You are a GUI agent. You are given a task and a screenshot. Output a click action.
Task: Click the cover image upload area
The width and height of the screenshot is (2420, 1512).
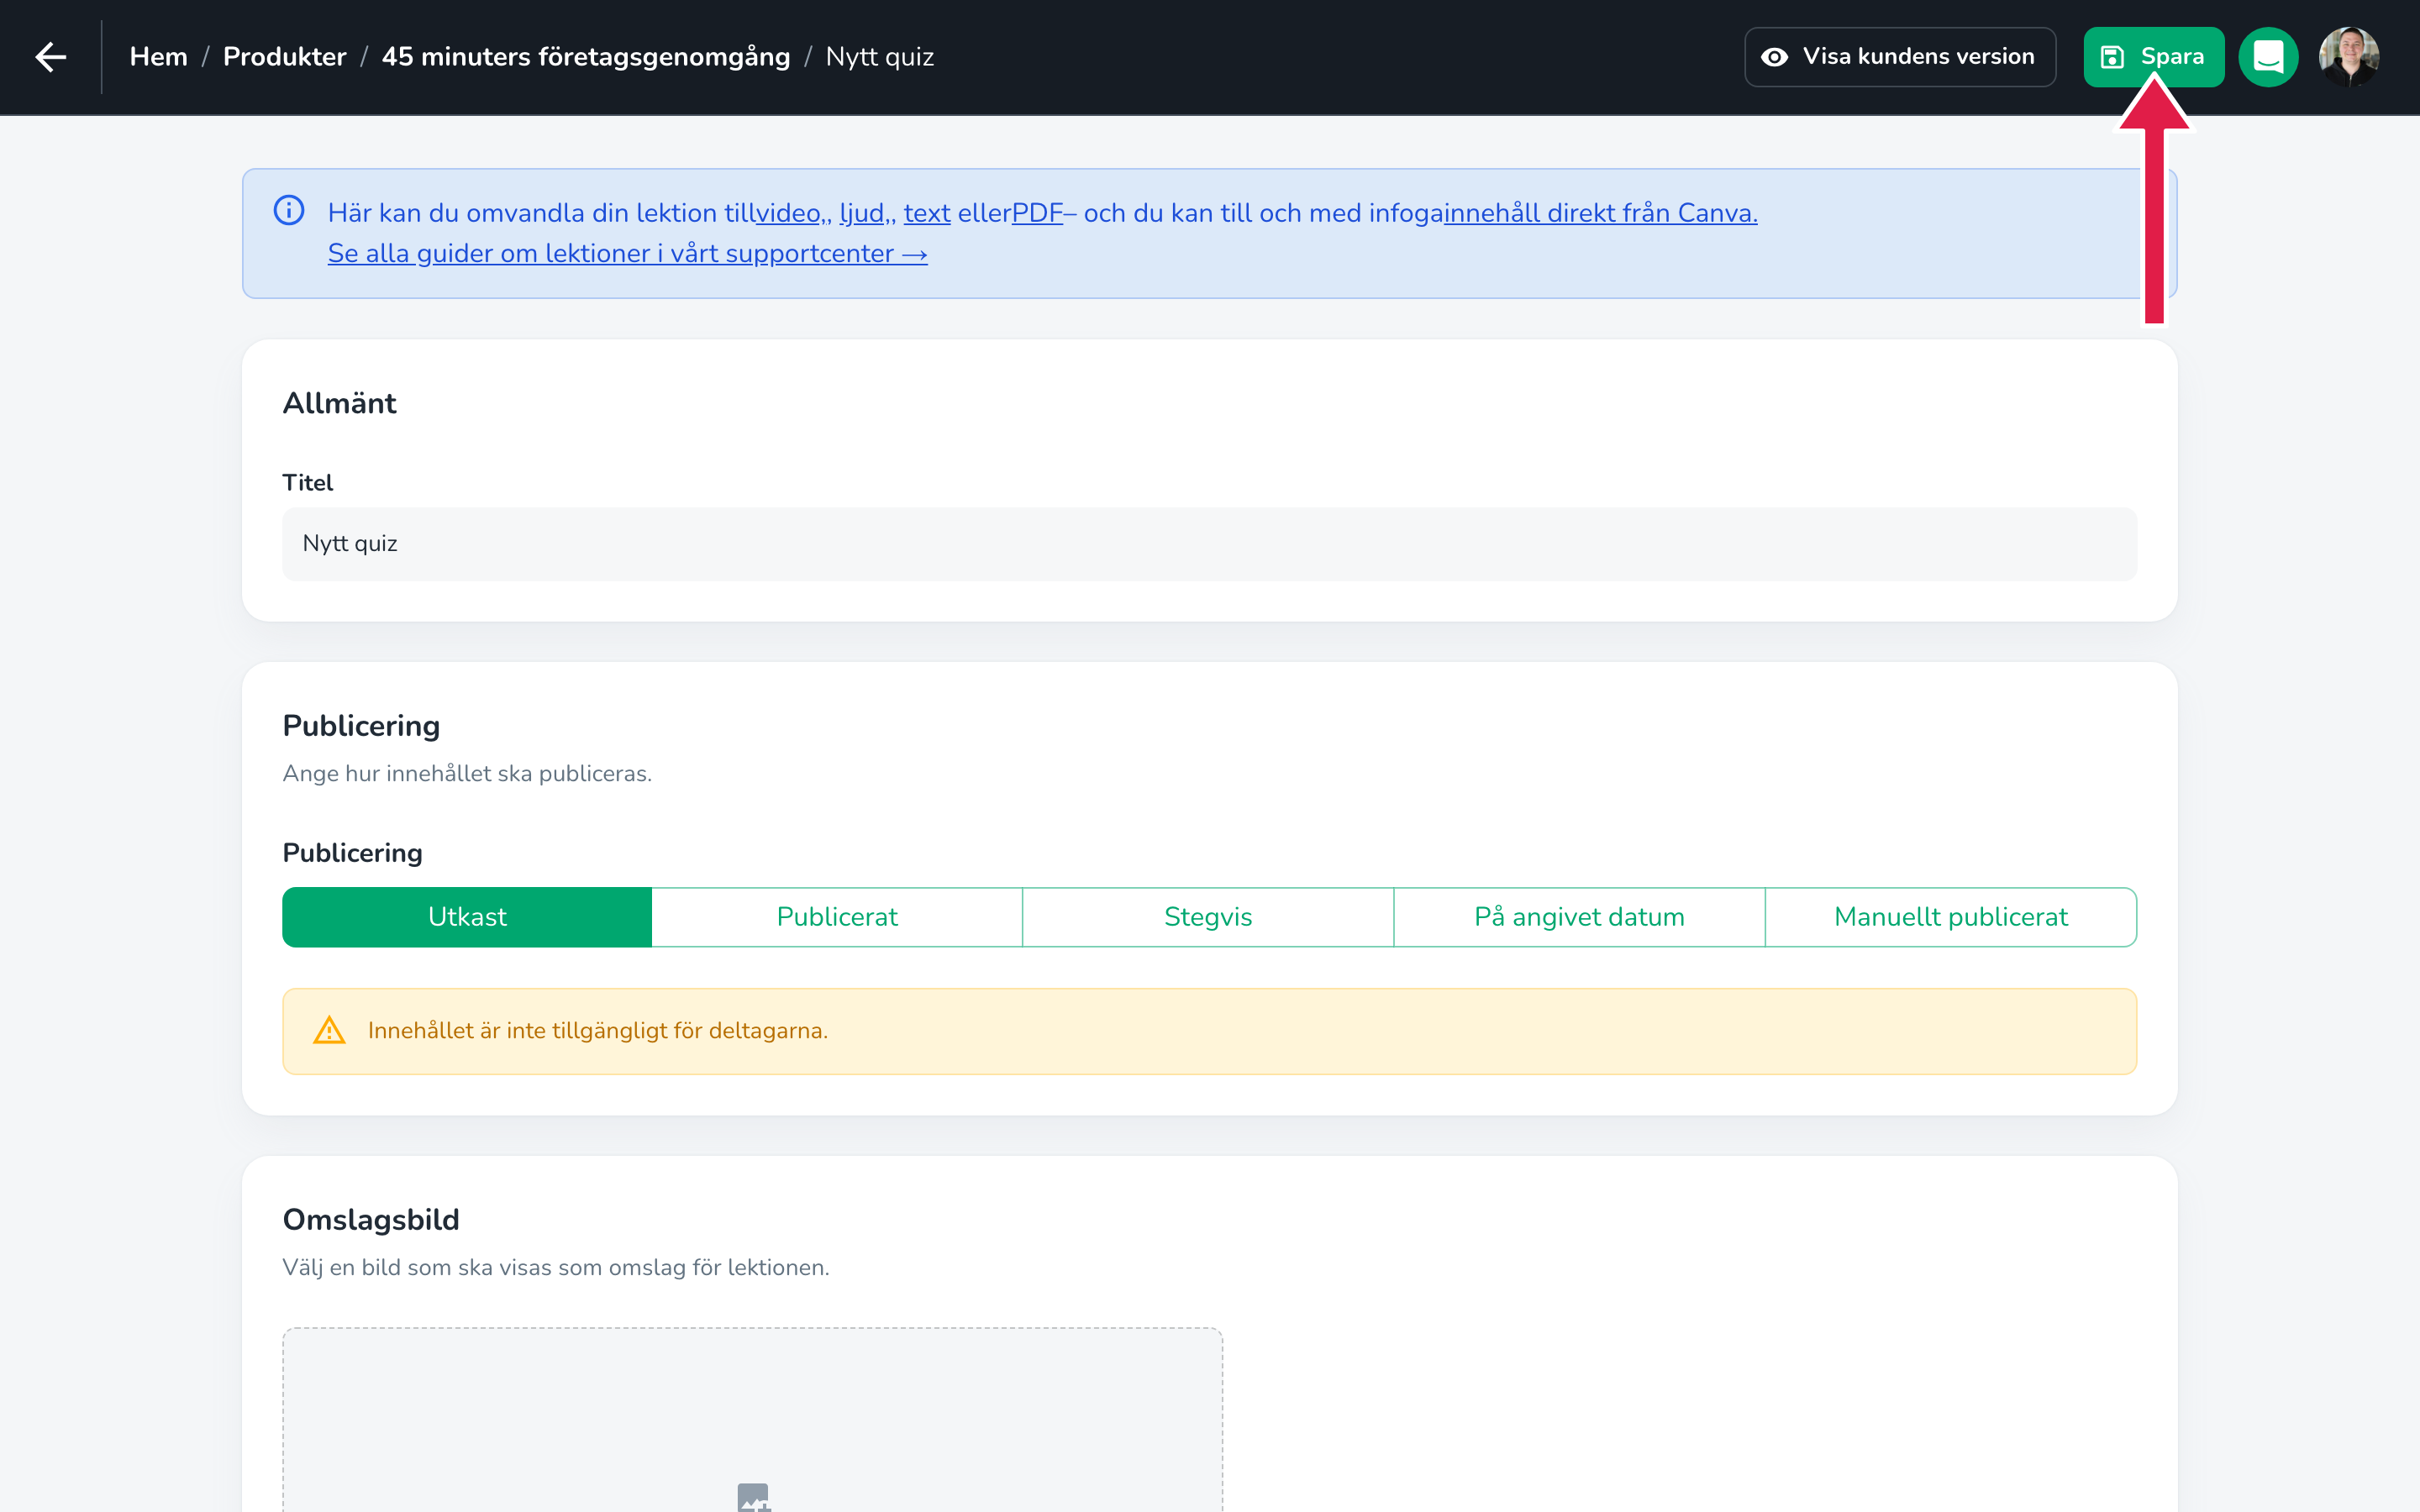click(x=753, y=1420)
